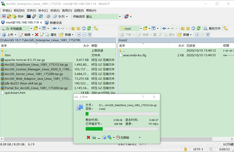Click the horizontal scrollbar left arrow
The height and width of the screenshot is (152, 234).
pos(2,139)
